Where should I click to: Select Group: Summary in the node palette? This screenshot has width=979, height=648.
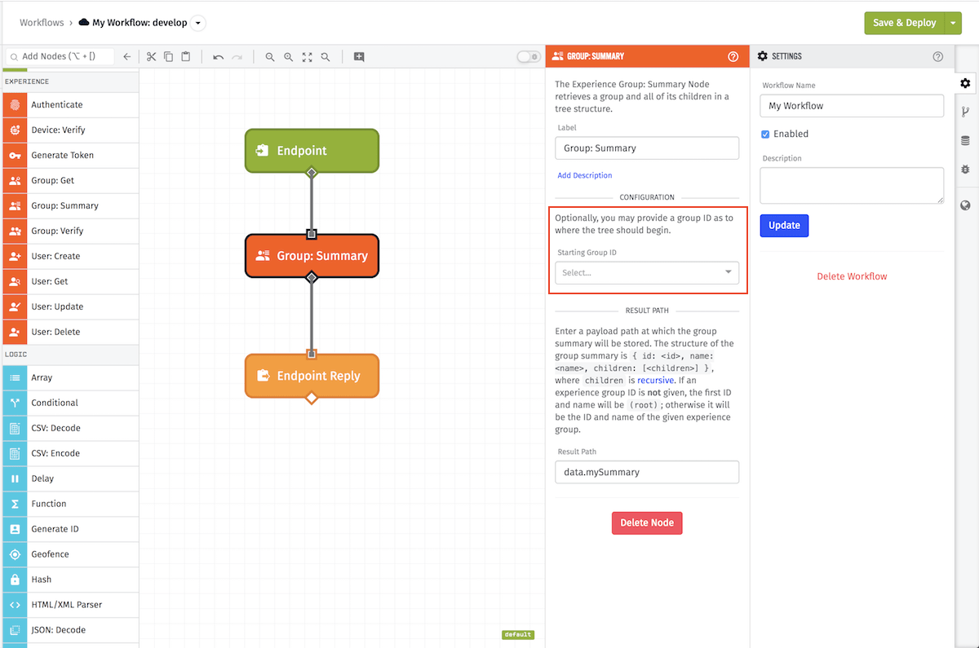tap(70, 205)
